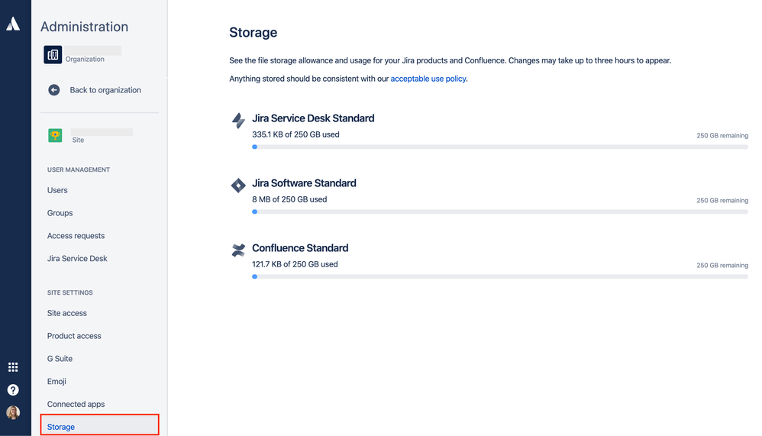
Task: Open Access requests
Action: pyautogui.click(x=76, y=236)
